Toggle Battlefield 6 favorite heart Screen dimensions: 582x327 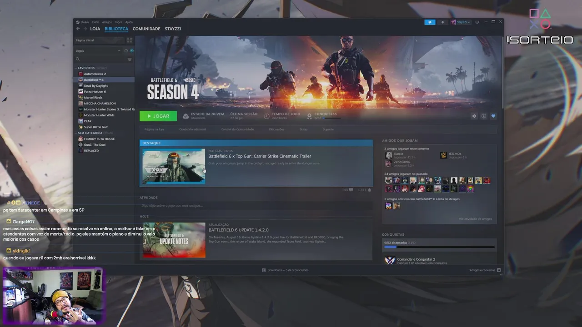(x=493, y=116)
